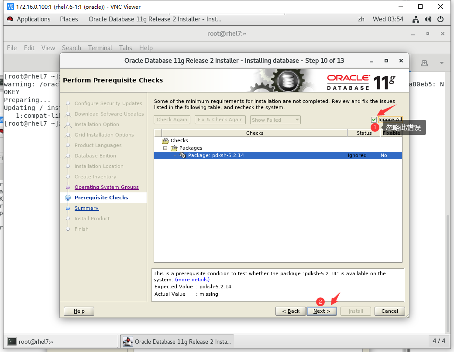The image size is (454, 352).
Task: Open the more details link
Action: tap(192, 280)
